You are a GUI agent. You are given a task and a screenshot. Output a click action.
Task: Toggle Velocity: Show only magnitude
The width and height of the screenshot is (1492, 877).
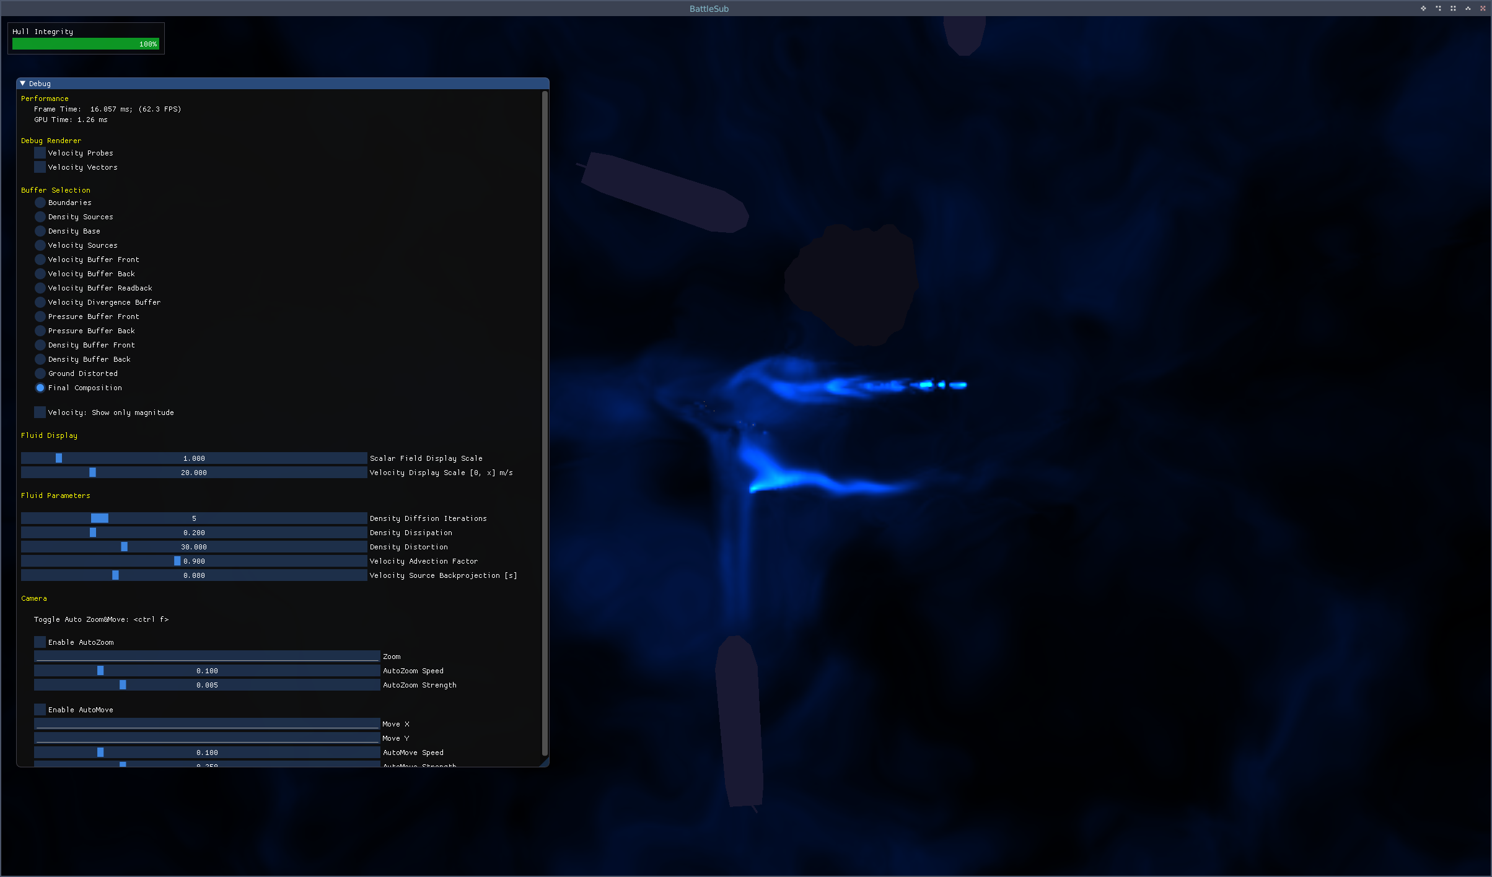tap(40, 412)
